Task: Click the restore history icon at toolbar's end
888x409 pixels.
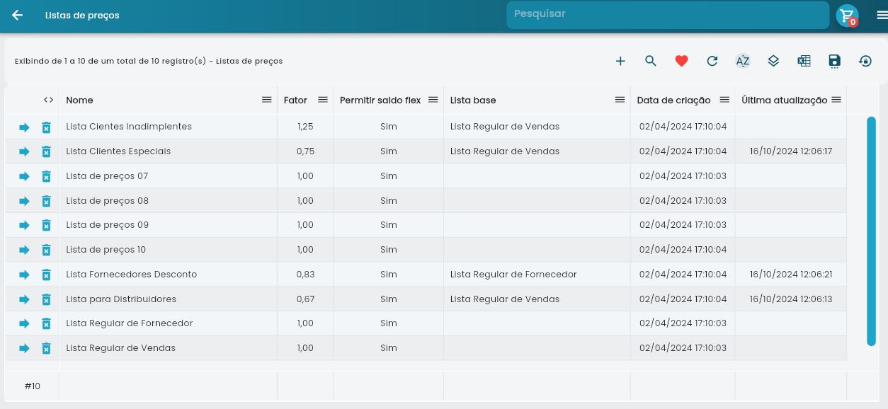Action: pyautogui.click(x=865, y=61)
